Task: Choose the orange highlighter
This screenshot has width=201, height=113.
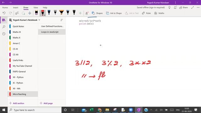Action: (62, 13)
